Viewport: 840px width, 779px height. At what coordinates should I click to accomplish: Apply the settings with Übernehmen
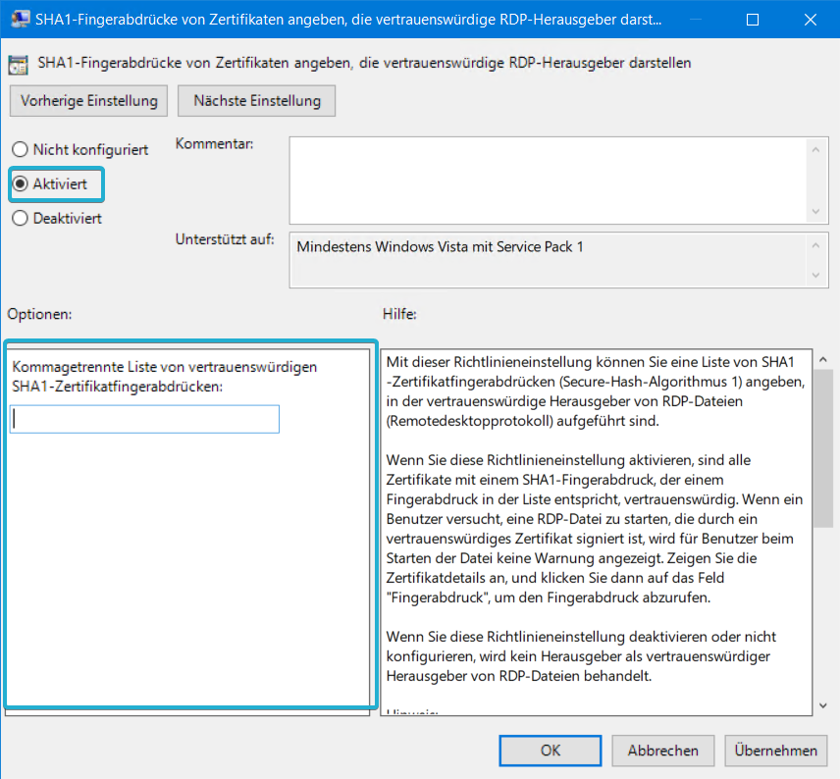click(776, 751)
